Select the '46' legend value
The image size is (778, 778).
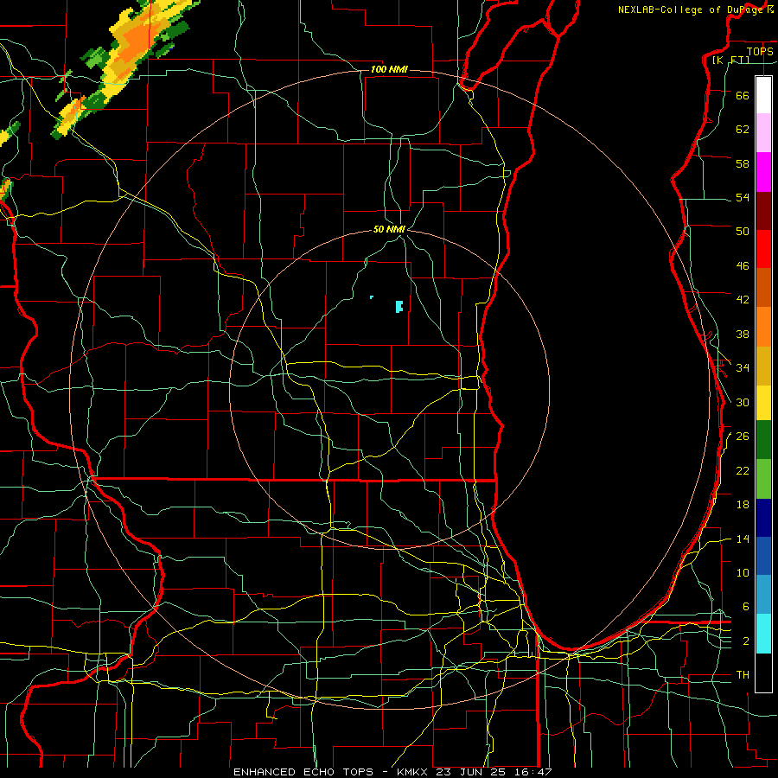tap(743, 265)
